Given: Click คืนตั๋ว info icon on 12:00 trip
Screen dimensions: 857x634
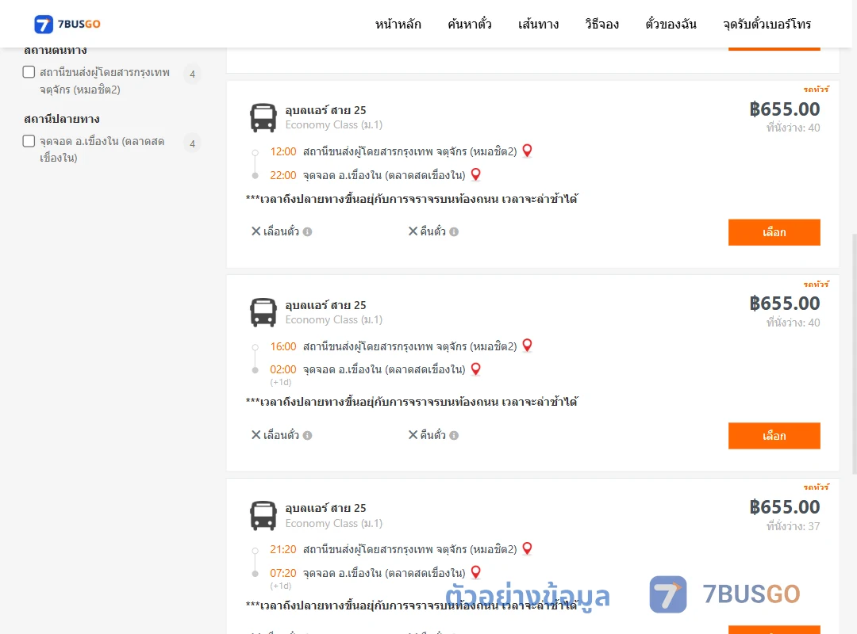Looking at the screenshot, I should pyautogui.click(x=454, y=232).
